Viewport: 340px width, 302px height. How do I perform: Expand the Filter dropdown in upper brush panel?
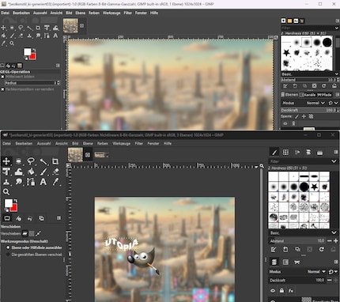[x=336, y=28]
